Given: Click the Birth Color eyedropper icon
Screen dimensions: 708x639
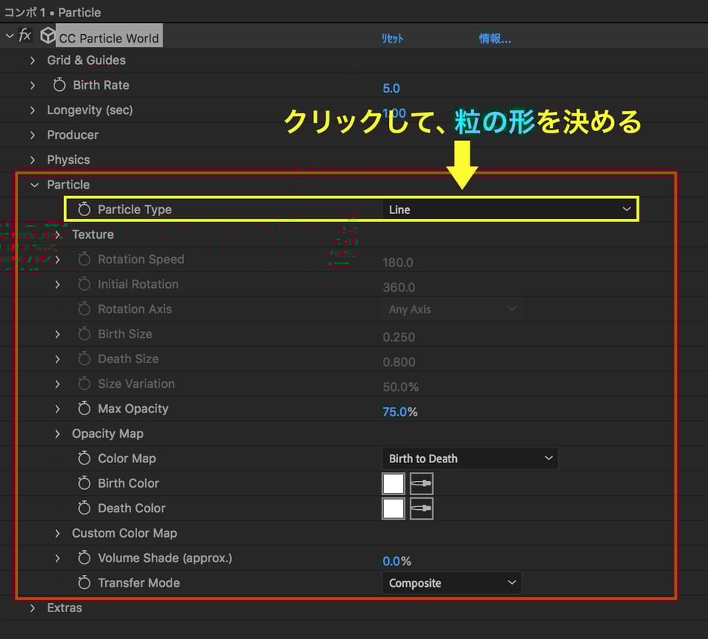Looking at the screenshot, I should 421,484.
